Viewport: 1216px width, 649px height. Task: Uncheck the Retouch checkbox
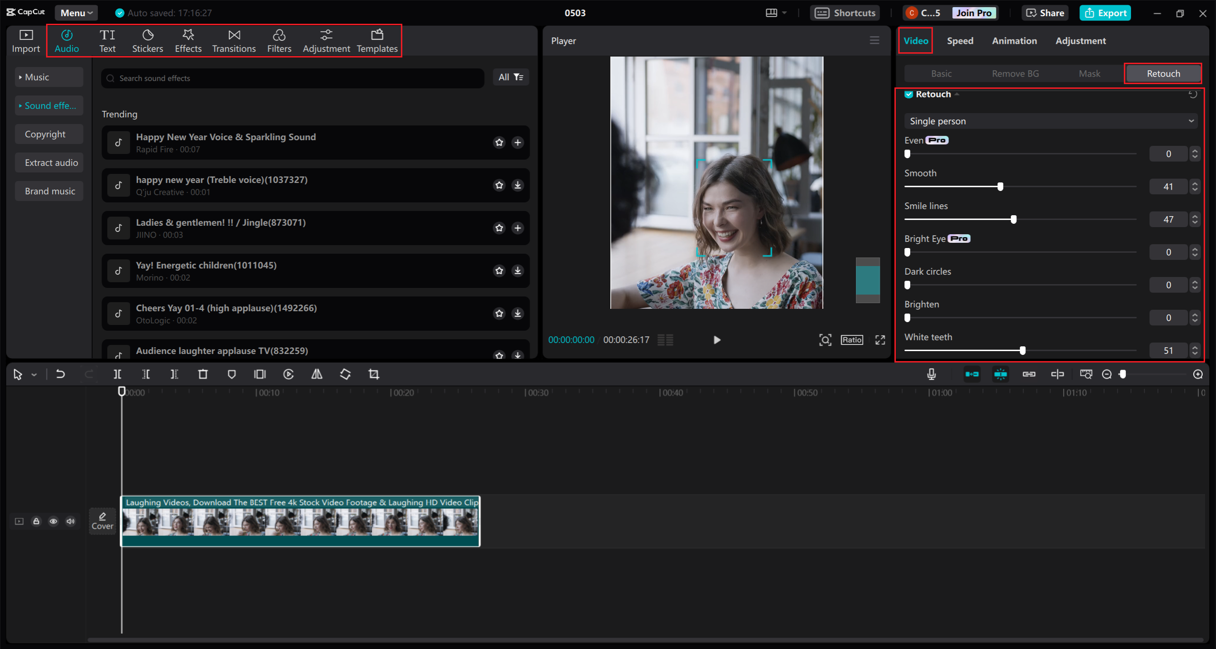coord(909,95)
